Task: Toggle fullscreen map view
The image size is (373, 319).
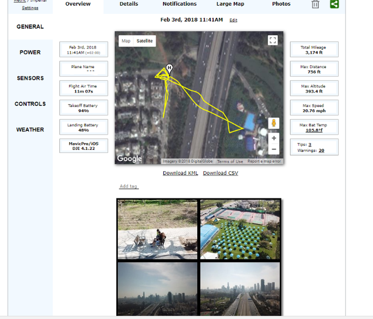Action: click(x=273, y=40)
